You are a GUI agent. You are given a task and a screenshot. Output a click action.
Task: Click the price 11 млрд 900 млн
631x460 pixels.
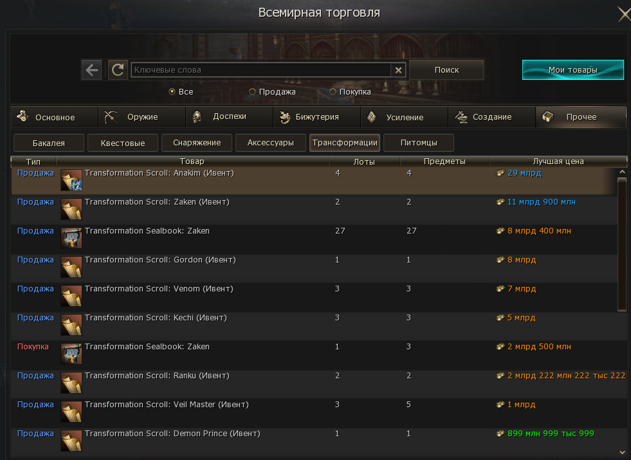pos(541,202)
